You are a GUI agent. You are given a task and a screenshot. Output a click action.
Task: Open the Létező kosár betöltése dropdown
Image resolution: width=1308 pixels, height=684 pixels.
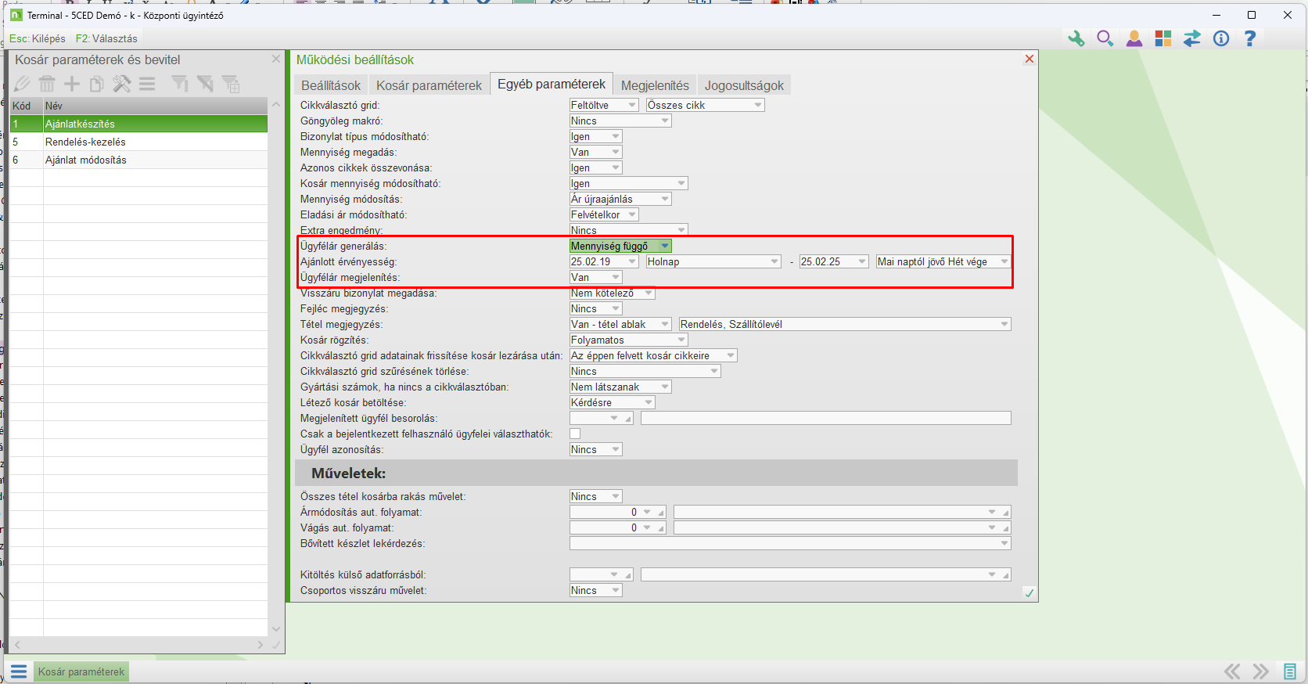click(648, 402)
